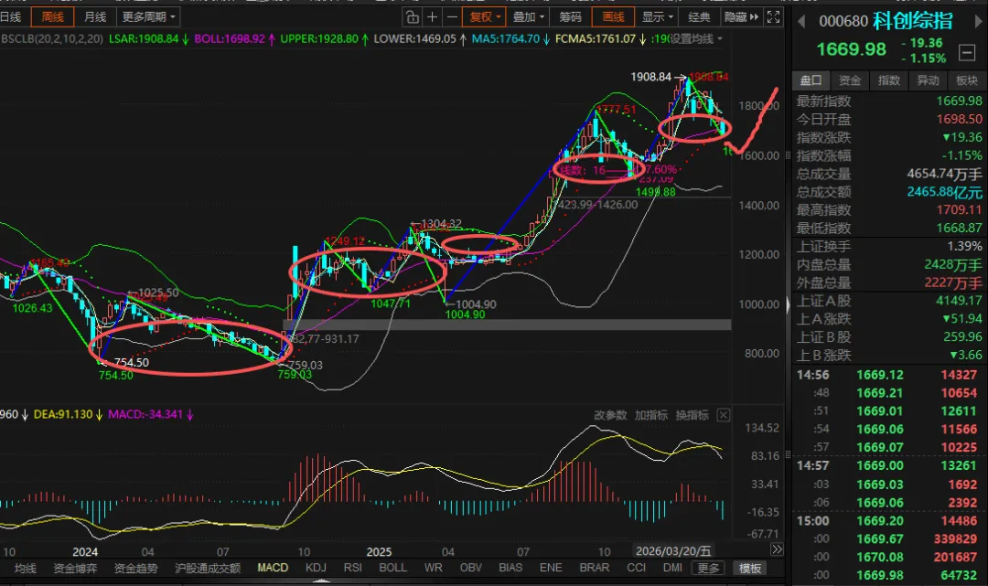Open 资金 tab in quote panel
Image resolution: width=988 pixels, height=586 pixels.
pos(850,80)
